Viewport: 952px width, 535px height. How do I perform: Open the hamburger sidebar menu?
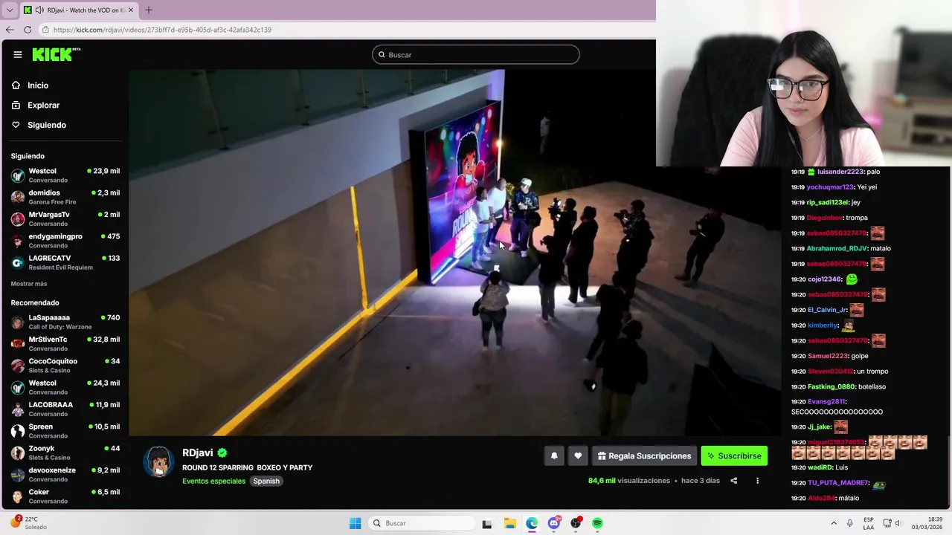(x=18, y=54)
